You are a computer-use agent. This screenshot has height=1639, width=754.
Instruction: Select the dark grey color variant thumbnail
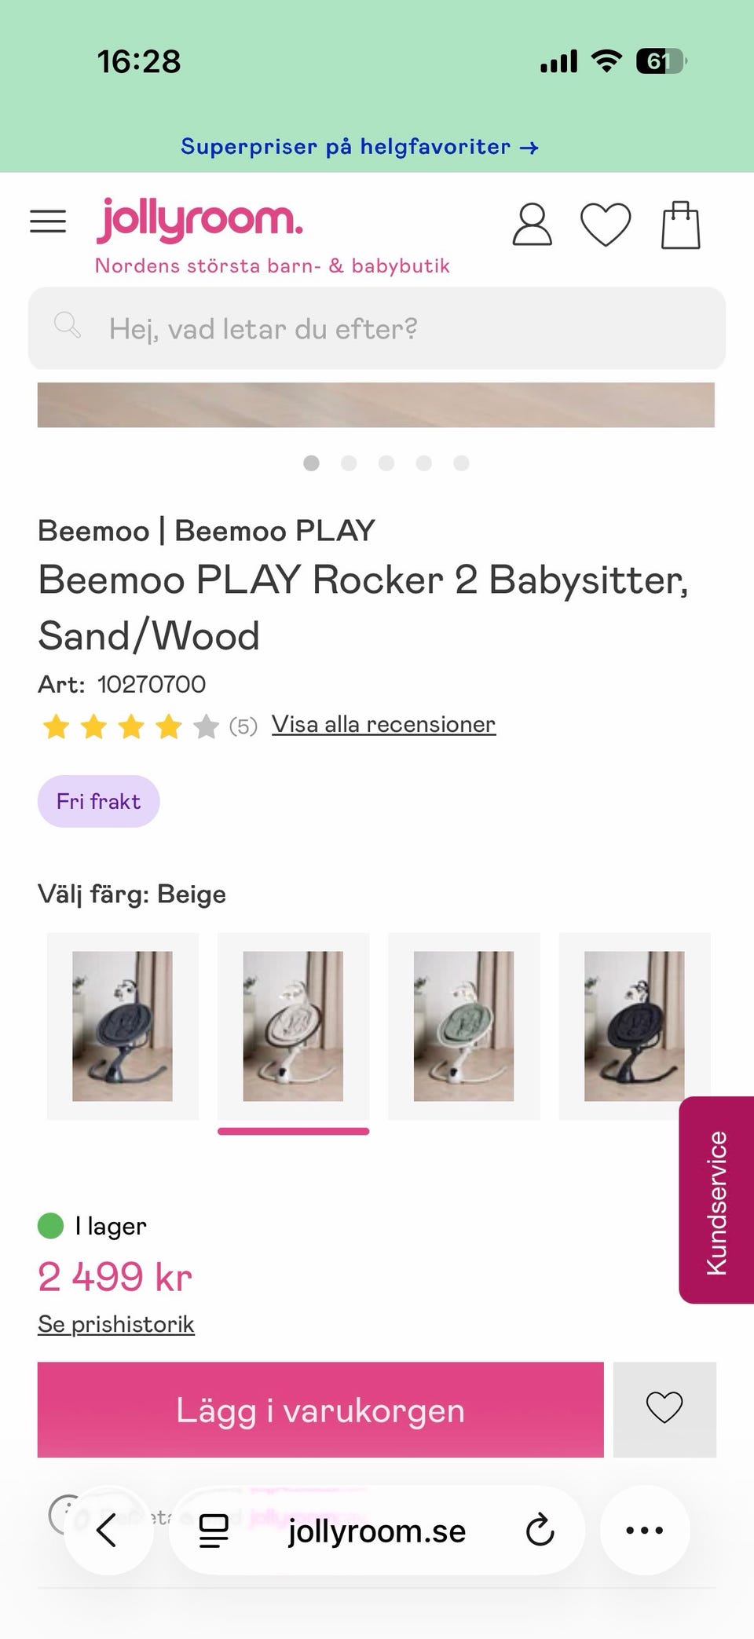click(x=123, y=1026)
